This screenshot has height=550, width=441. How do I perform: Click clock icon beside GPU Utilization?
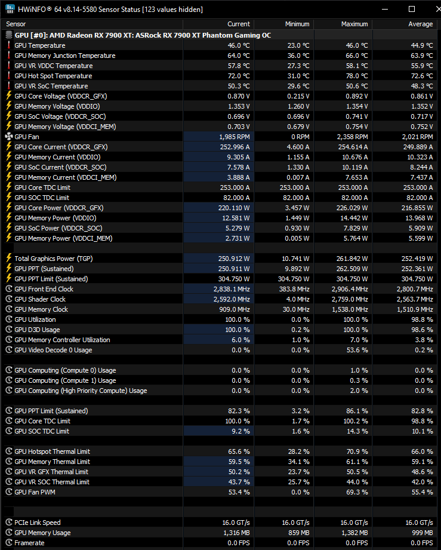[x=9, y=319]
